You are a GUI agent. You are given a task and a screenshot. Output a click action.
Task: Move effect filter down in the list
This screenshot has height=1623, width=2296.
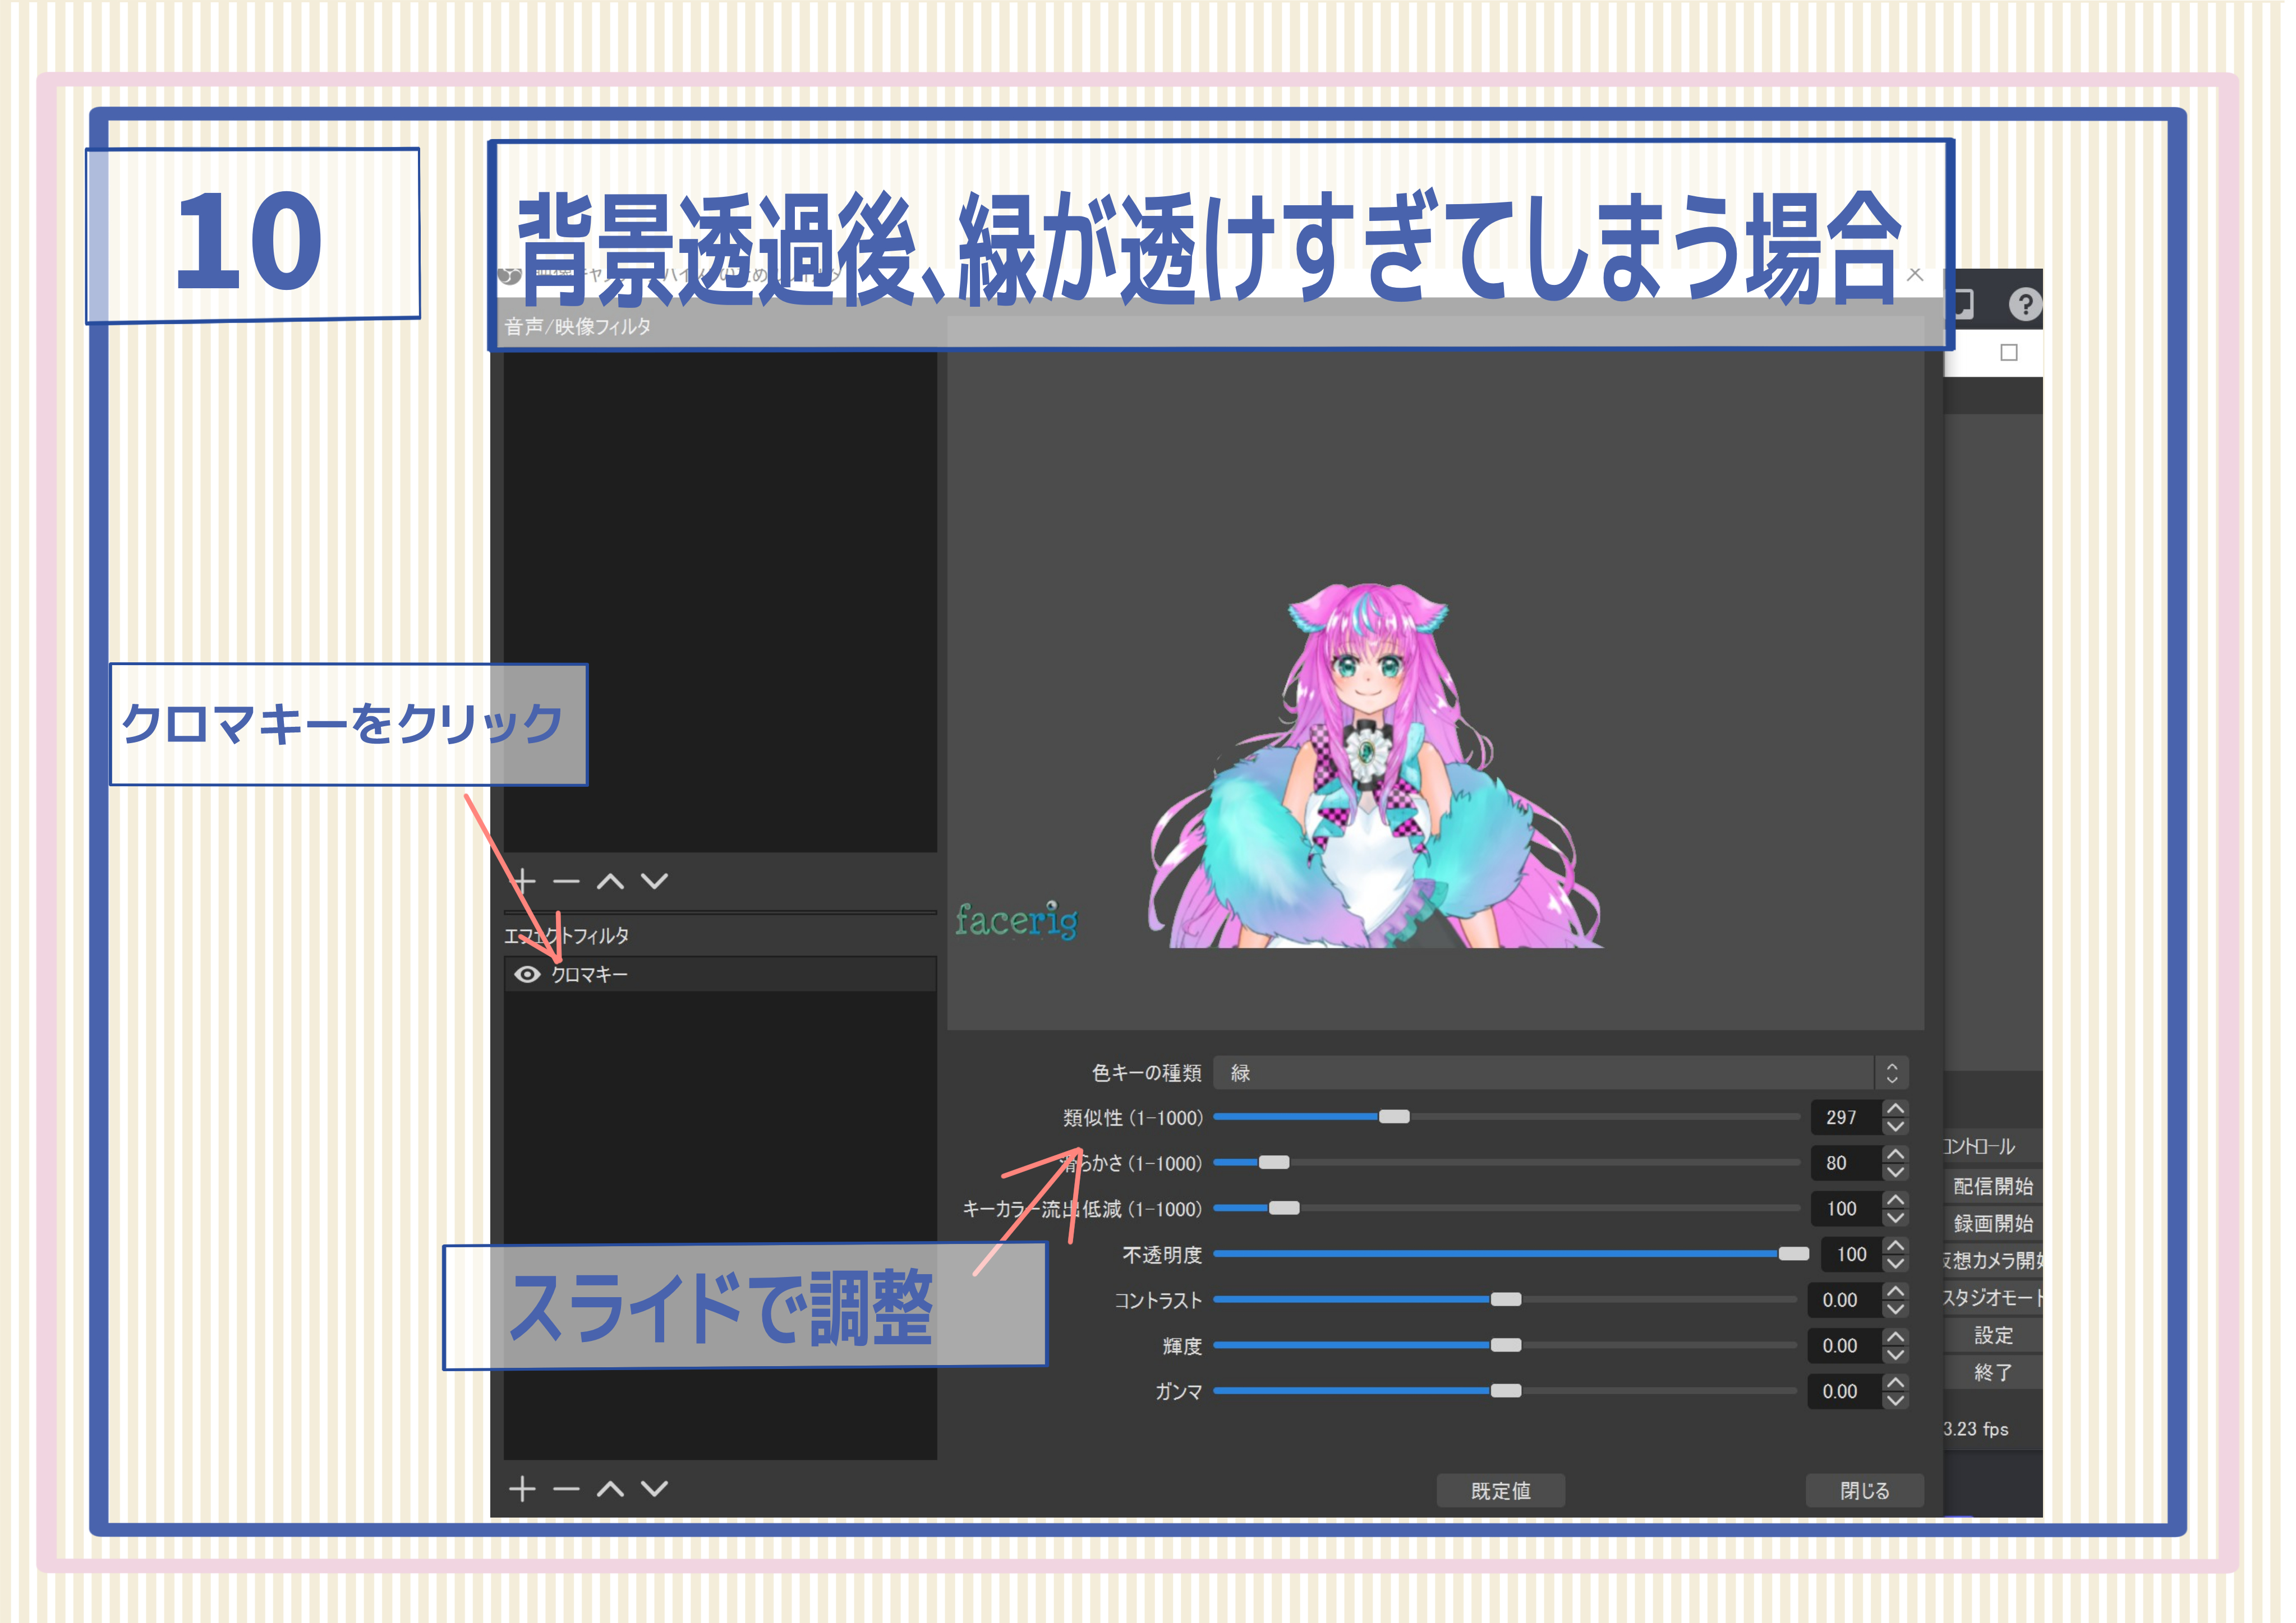[655, 1490]
